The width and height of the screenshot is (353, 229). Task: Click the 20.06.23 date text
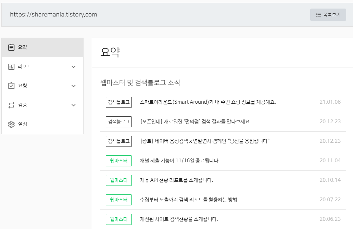click(330, 219)
